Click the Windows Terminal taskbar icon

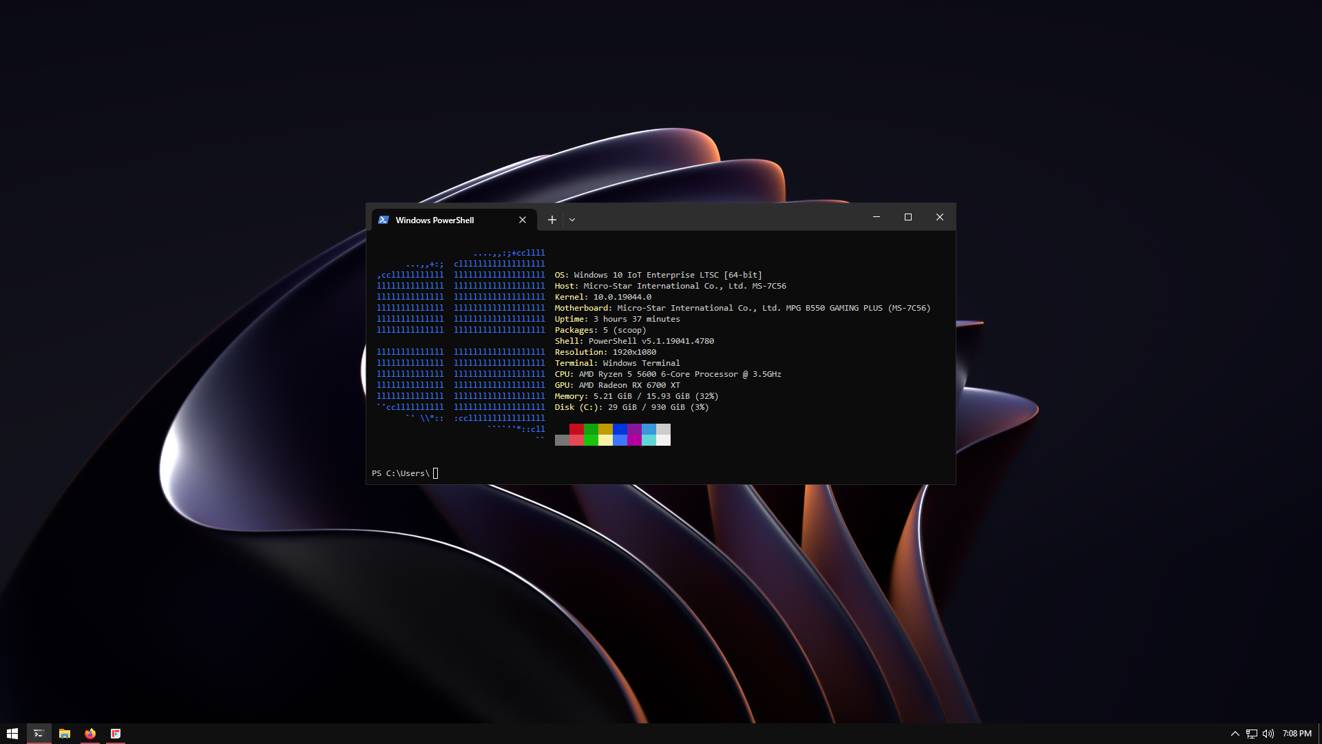click(x=39, y=734)
